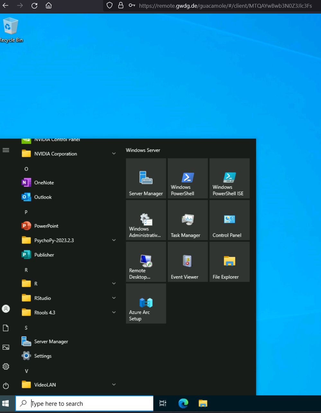Launch OneNote from the app list
Screen dimensions: 321x413
[69, 183]
